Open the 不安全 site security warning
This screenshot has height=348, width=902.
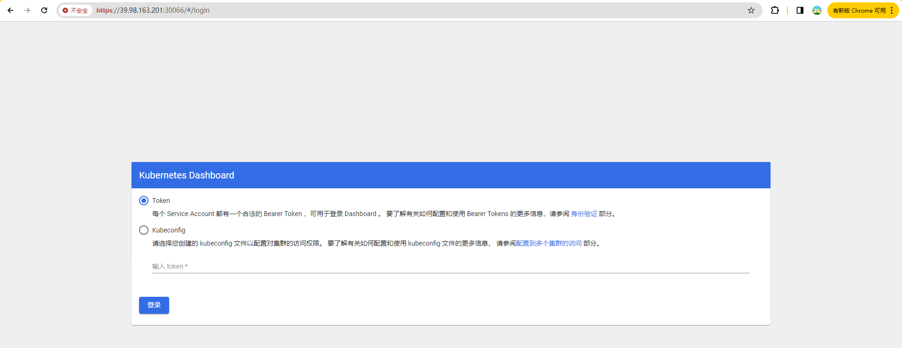[76, 10]
